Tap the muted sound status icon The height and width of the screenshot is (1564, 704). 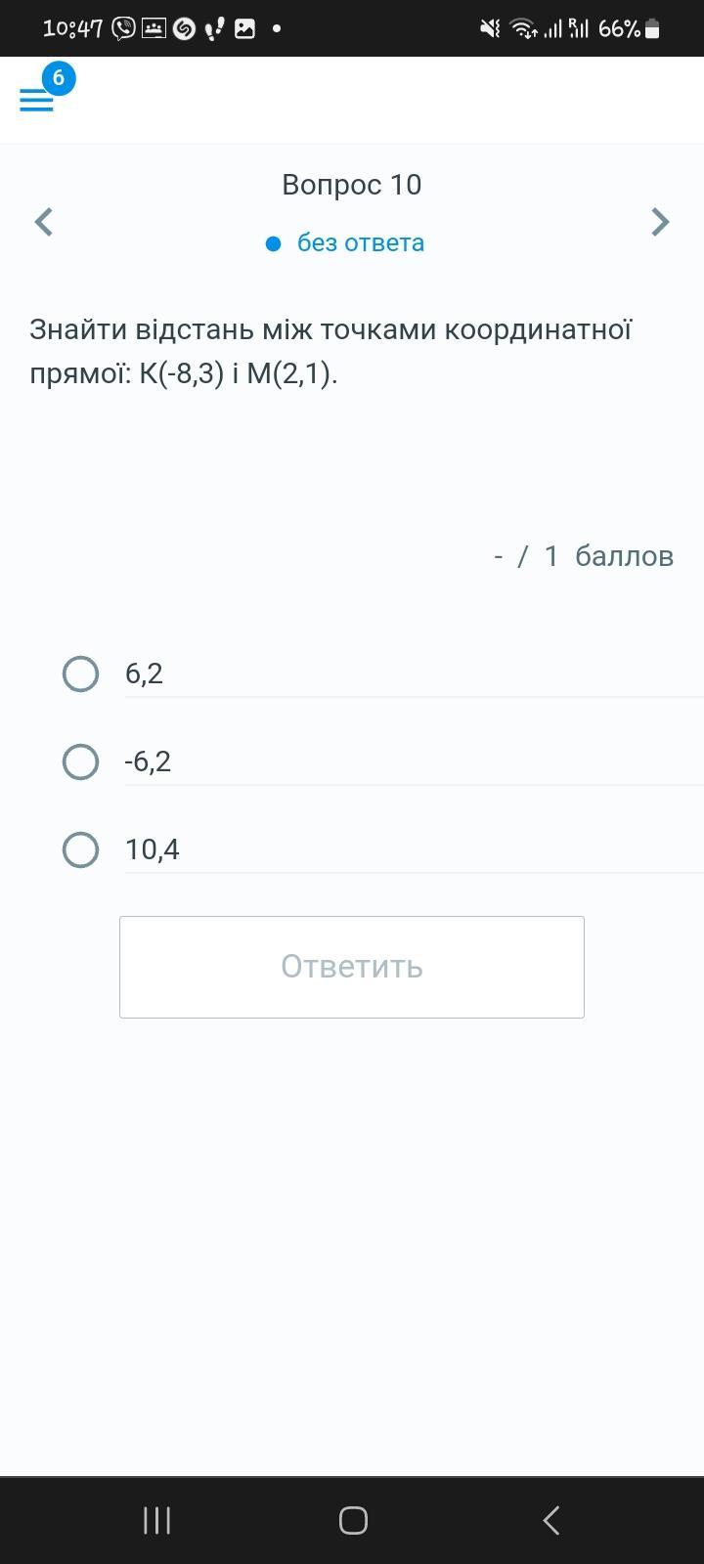click(490, 28)
